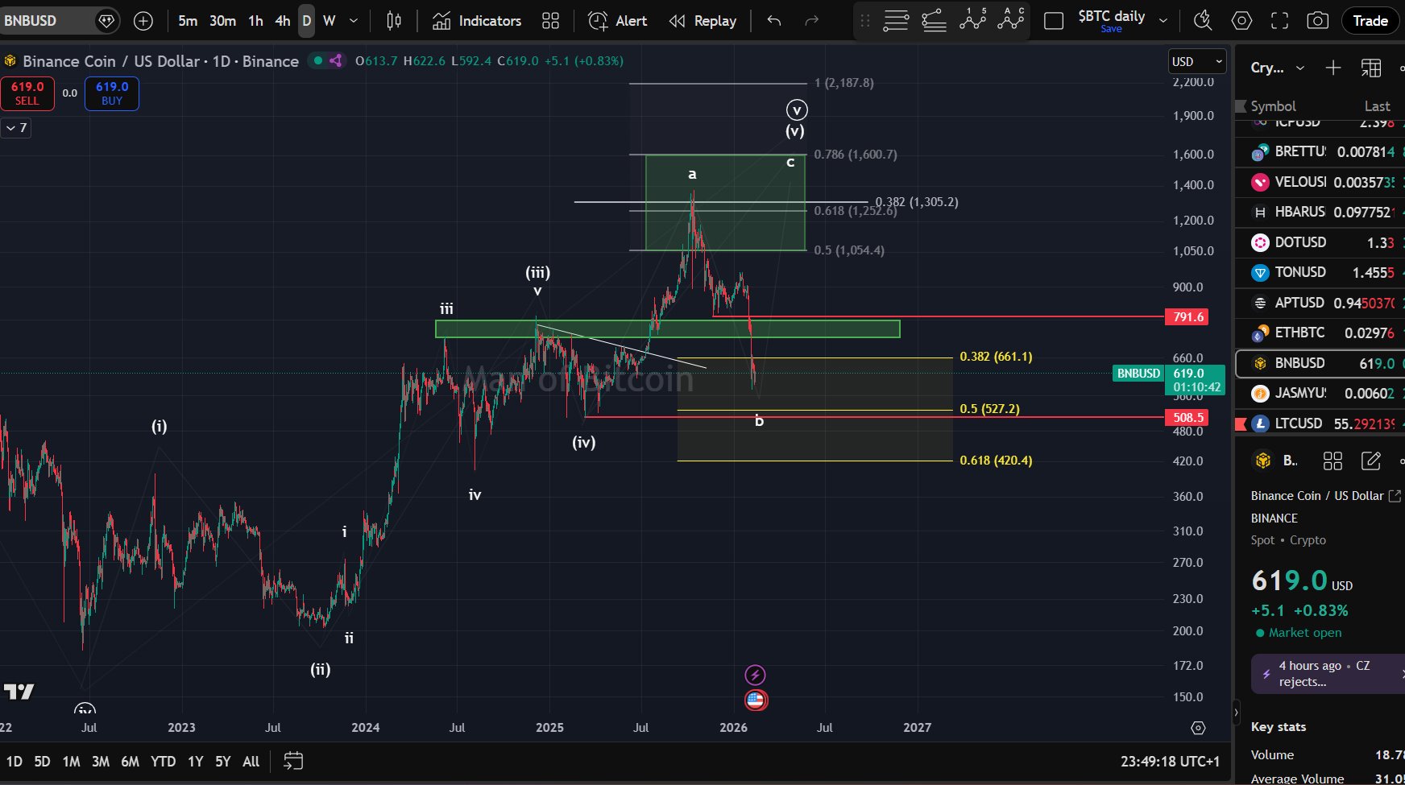
Task: Enter fullscreen mode
Action: [1279, 21]
